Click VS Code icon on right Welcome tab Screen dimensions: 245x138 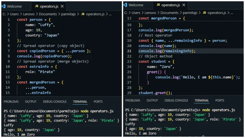(125, 5)
